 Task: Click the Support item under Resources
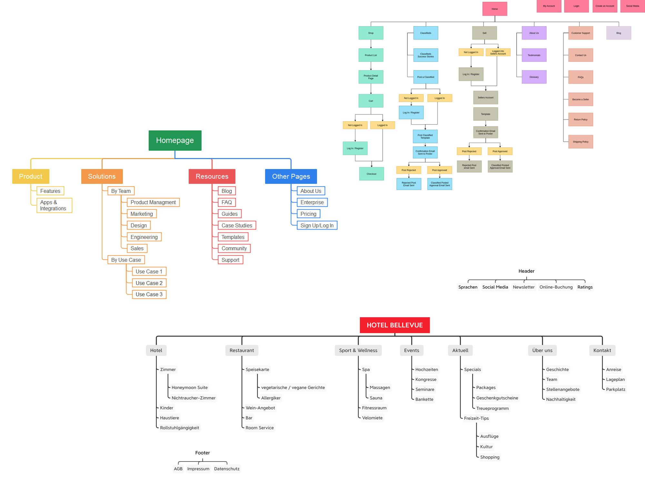pos(231,260)
